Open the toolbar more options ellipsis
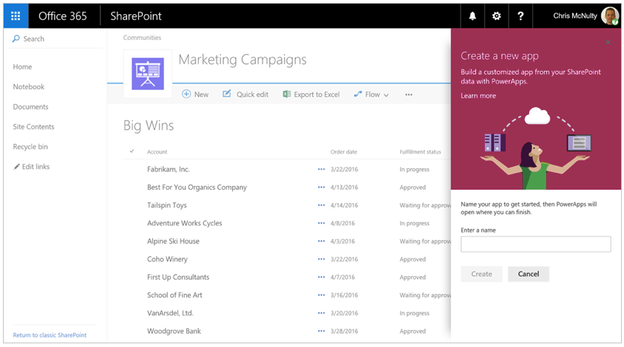The width and height of the screenshot is (624, 347). click(408, 95)
